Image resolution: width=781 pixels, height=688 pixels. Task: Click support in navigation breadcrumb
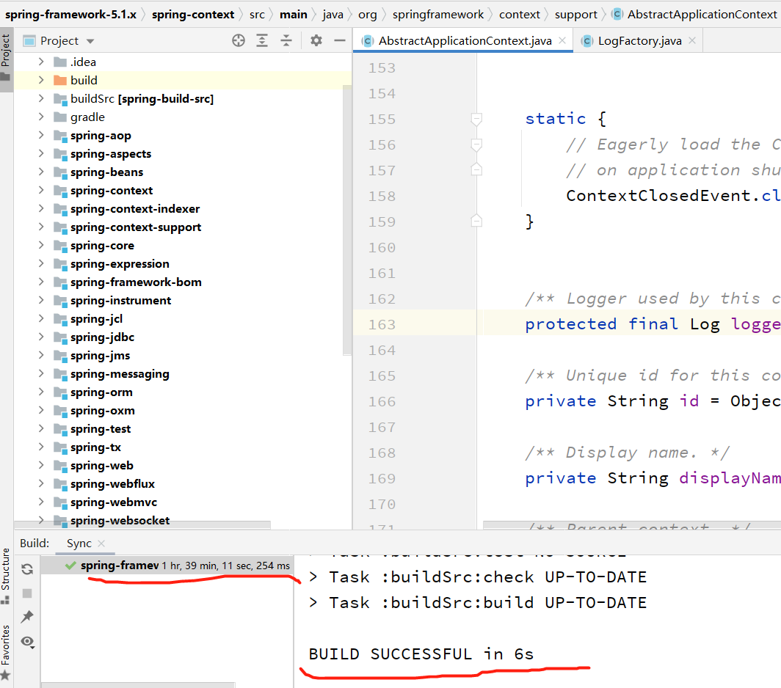575,15
